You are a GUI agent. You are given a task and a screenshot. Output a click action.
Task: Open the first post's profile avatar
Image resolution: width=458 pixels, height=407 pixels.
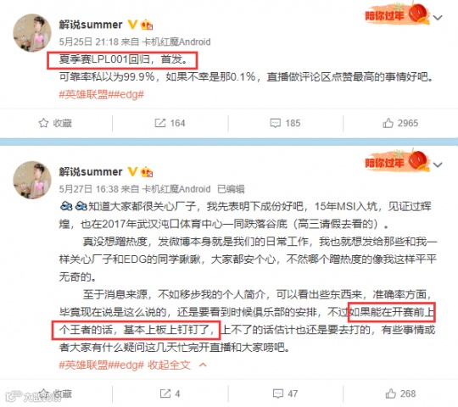pos(32,33)
